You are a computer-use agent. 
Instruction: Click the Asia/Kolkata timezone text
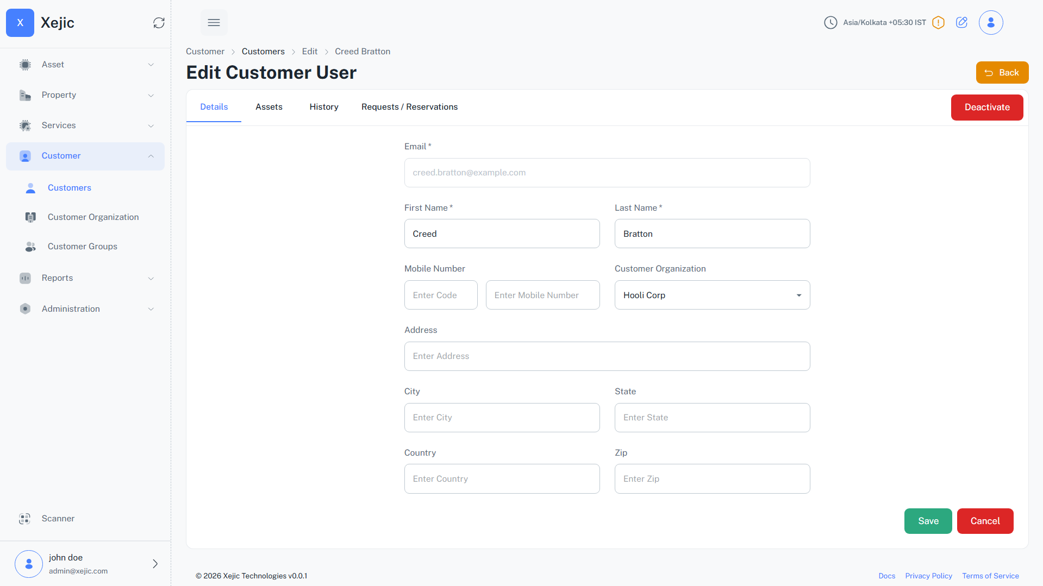[884, 23]
